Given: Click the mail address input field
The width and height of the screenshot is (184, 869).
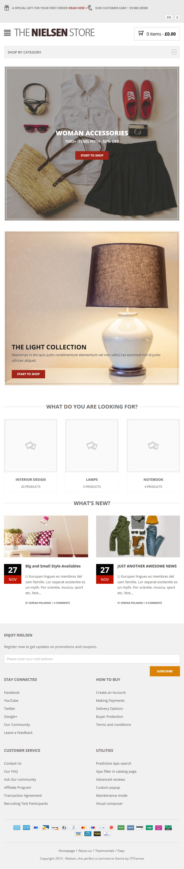Looking at the screenshot, I should 92,658.
